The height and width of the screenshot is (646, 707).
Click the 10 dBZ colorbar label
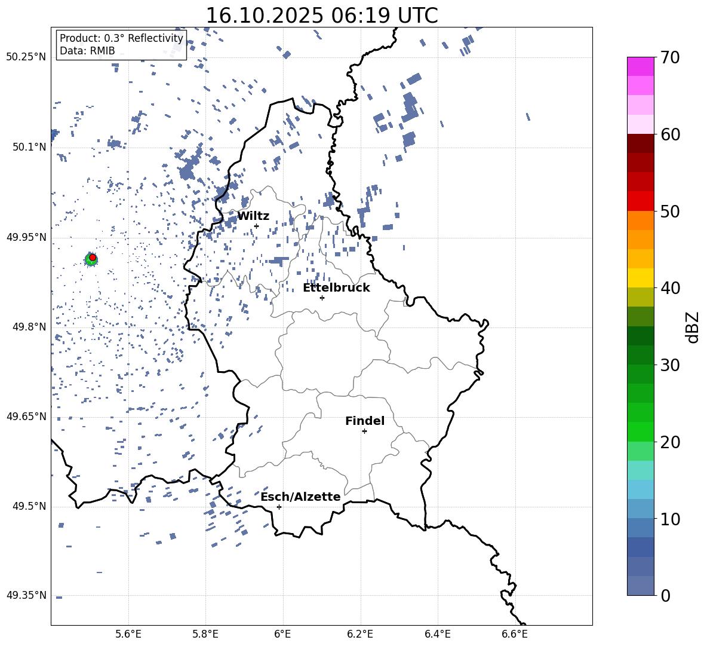[670, 519]
